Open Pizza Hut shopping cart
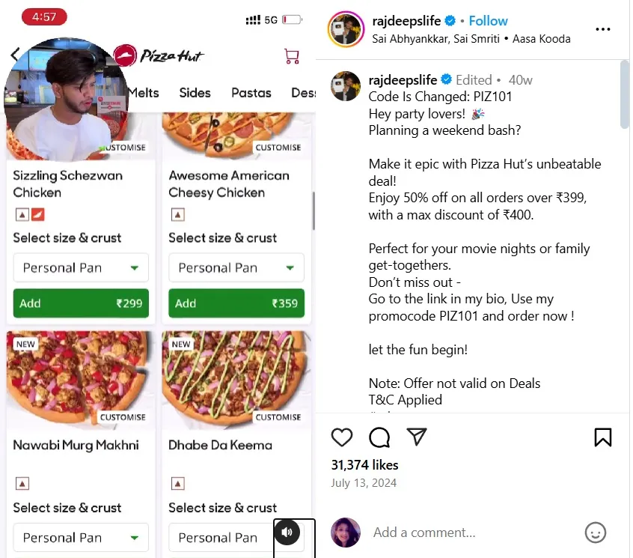 click(x=292, y=56)
